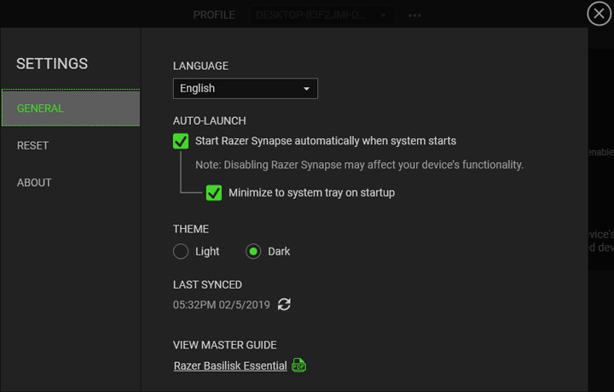Close the settings overlay with the X button
Screen dimensions: 614x392
tap(599, 14)
